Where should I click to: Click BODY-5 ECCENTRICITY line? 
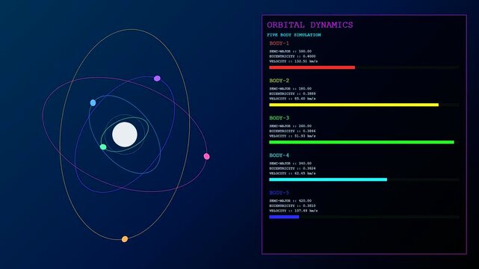tap(292, 205)
